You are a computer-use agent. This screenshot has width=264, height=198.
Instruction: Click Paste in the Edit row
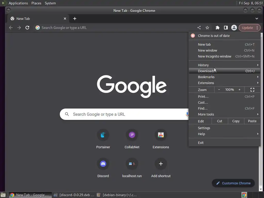click(x=252, y=121)
